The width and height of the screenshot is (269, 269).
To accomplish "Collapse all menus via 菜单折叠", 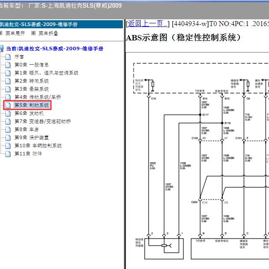I will click(48, 33).
